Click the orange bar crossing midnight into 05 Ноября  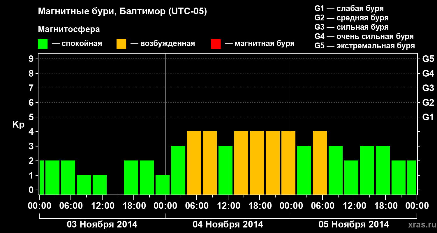[288, 163]
